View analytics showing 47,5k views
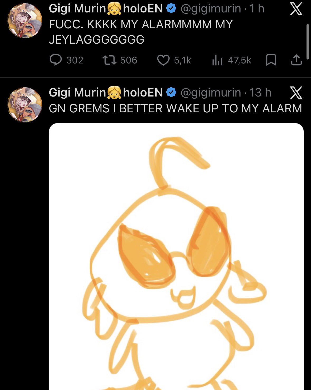The image size is (311, 390). coord(217,61)
